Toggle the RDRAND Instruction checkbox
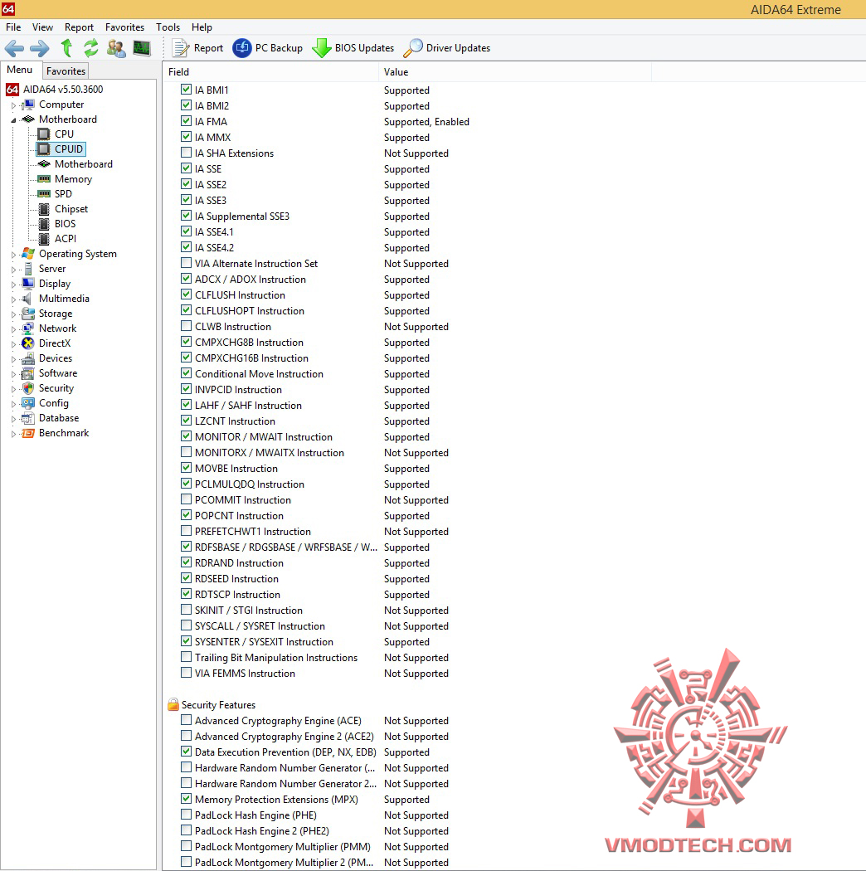This screenshot has width=866, height=871. click(x=186, y=562)
